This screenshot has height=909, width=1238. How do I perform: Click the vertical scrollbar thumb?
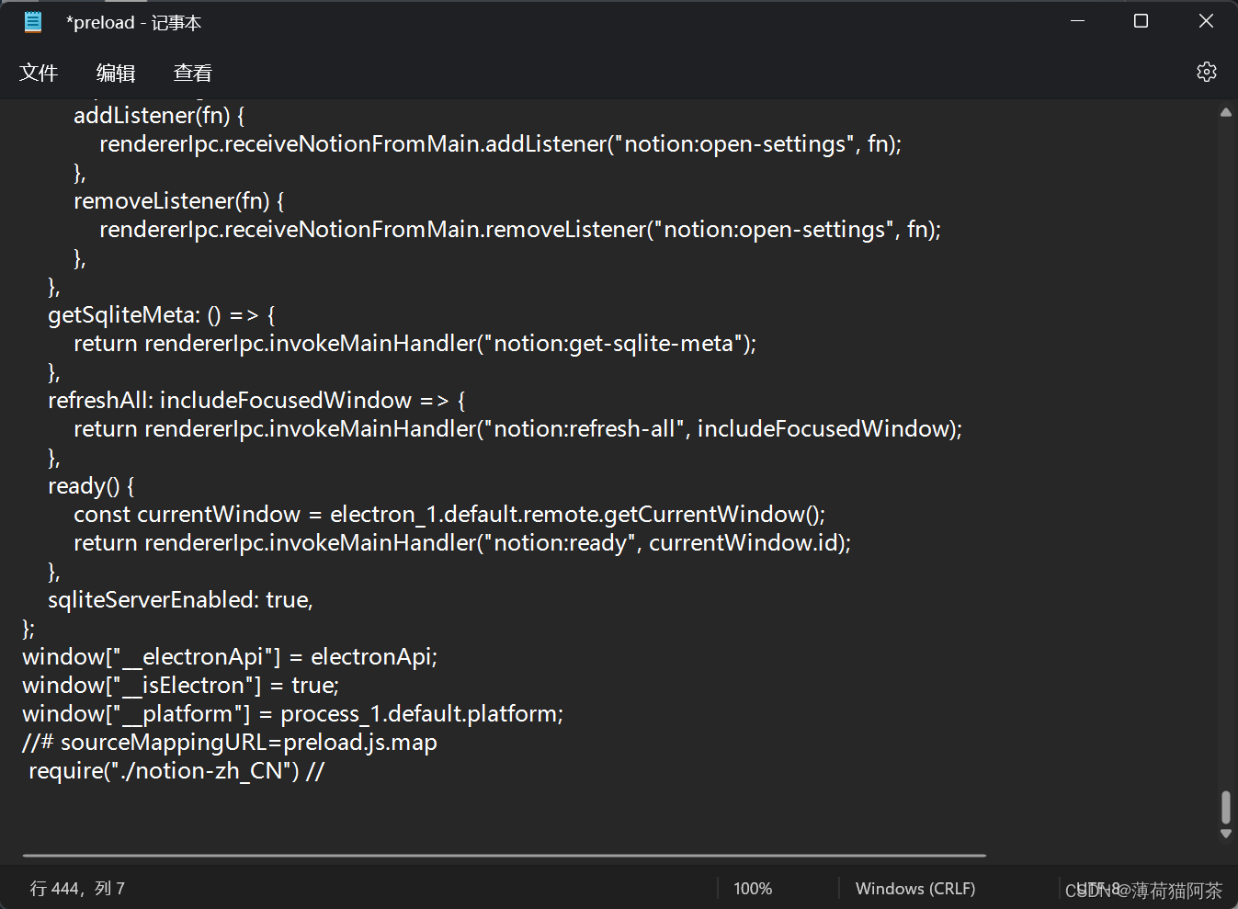click(x=1225, y=808)
